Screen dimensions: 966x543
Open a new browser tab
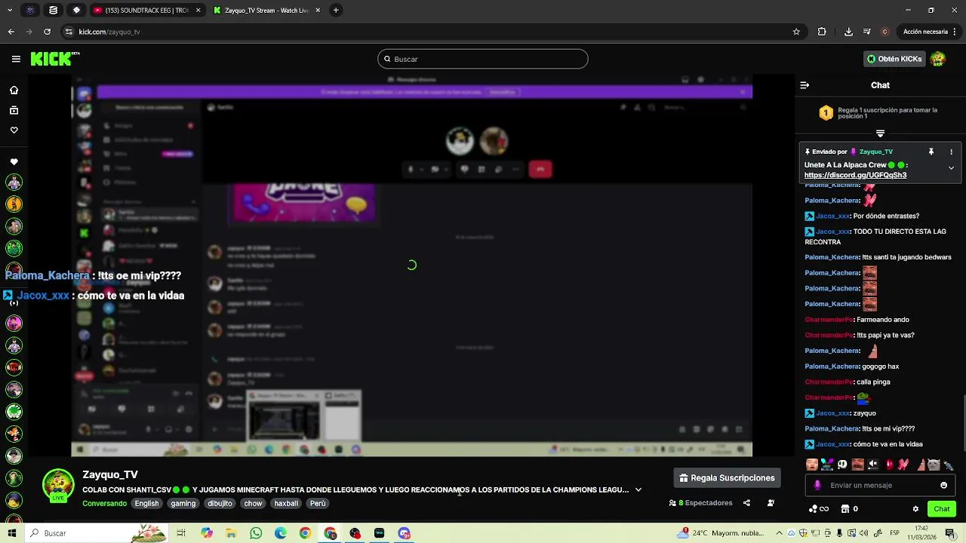[336, 11]
